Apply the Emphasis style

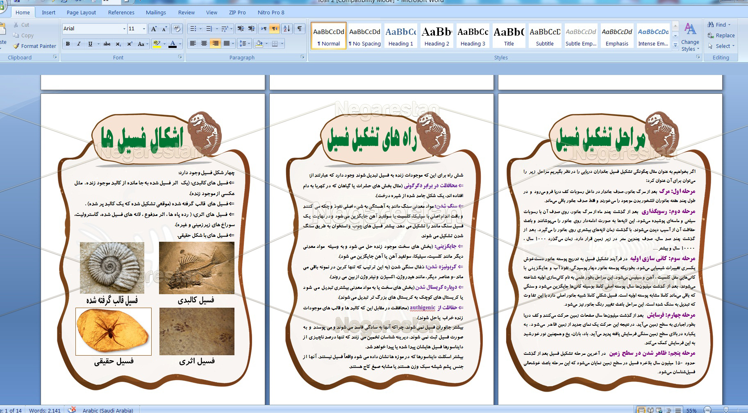click(x=617, y=36)
